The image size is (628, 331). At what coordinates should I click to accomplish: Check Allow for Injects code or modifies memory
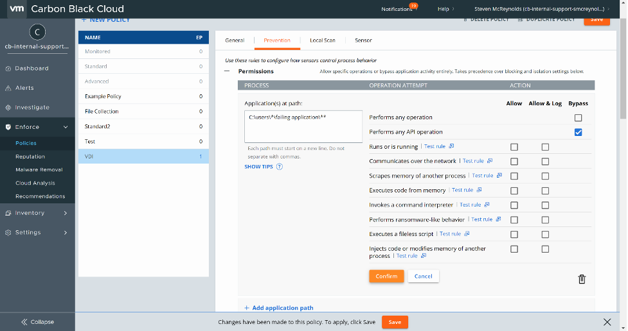(514, 249)
